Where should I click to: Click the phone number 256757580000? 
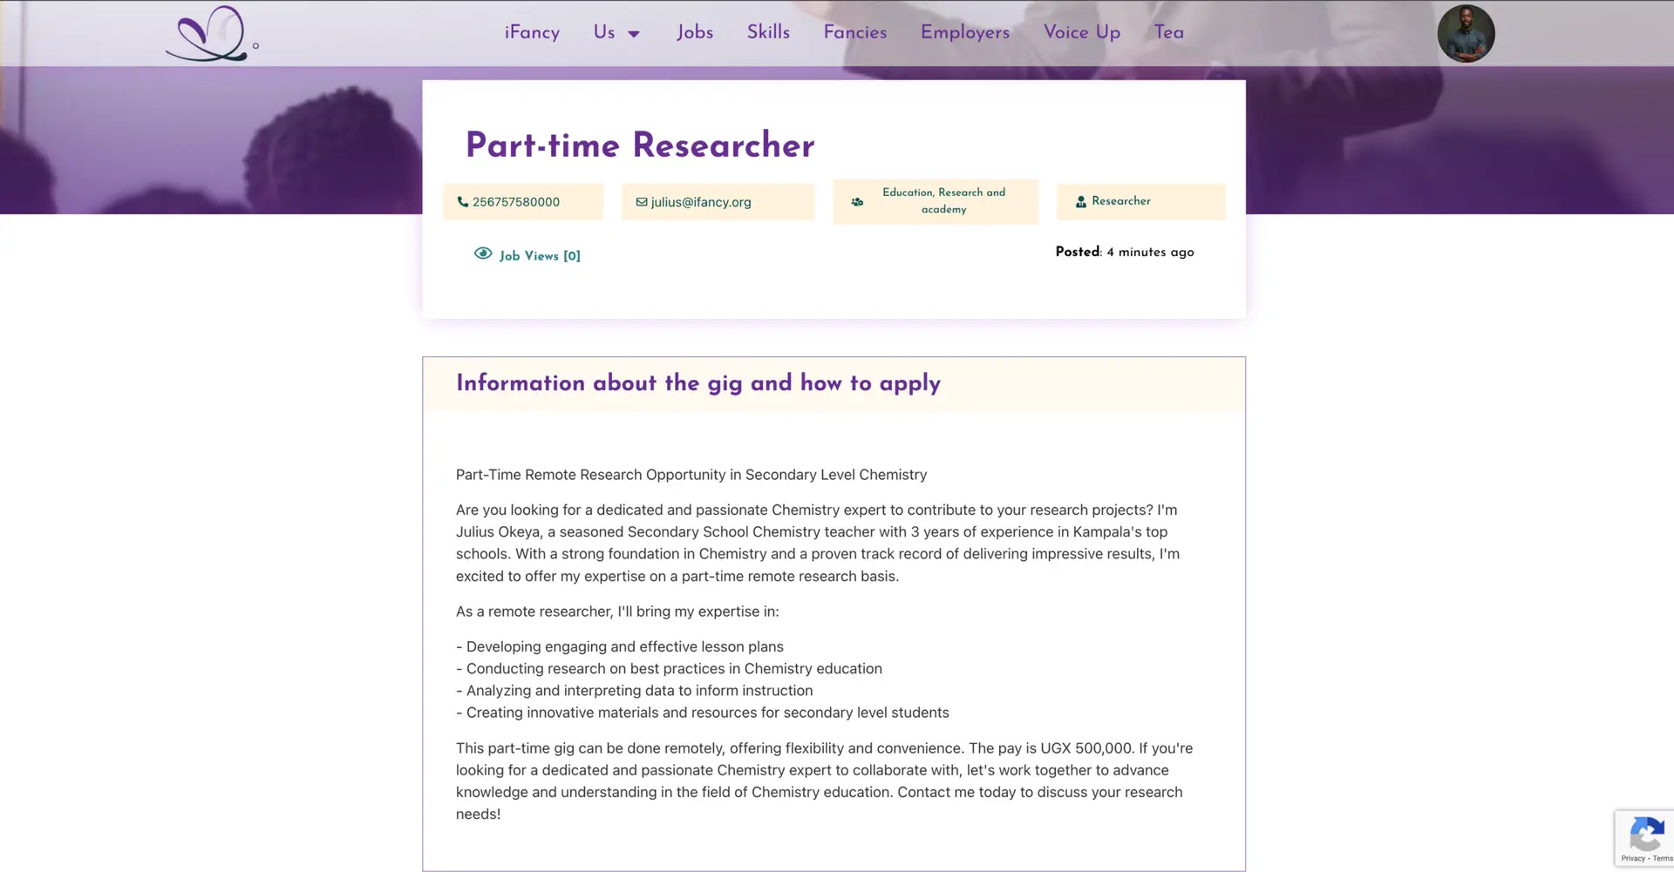[516, 202]
